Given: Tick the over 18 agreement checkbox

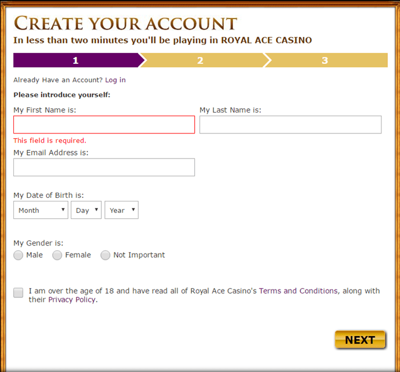Looking at the screenshot, I should 19,292.
